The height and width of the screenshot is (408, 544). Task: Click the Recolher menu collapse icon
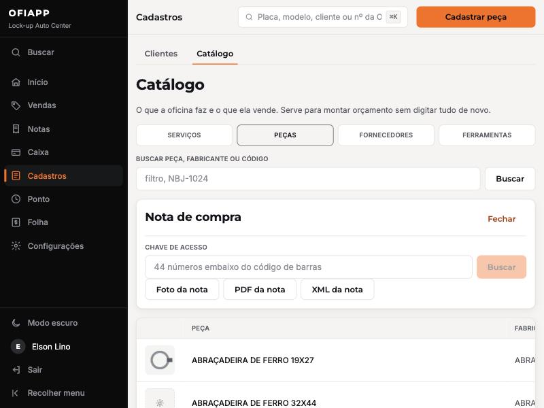15,393
